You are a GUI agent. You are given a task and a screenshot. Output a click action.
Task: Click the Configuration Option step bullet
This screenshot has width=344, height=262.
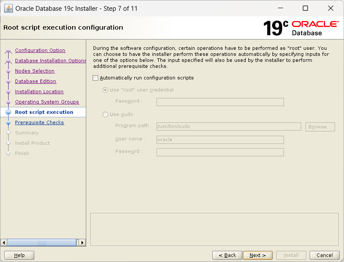pos(8,51)
